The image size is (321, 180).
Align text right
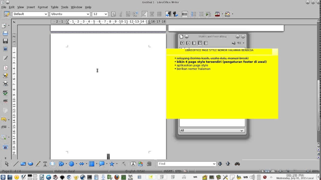point(159,14)
